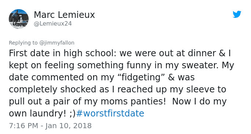Viewport: 251px width, 134px height.
Task: Select the quoted word “fidgeting” in tweet
Action: [141, 77]
